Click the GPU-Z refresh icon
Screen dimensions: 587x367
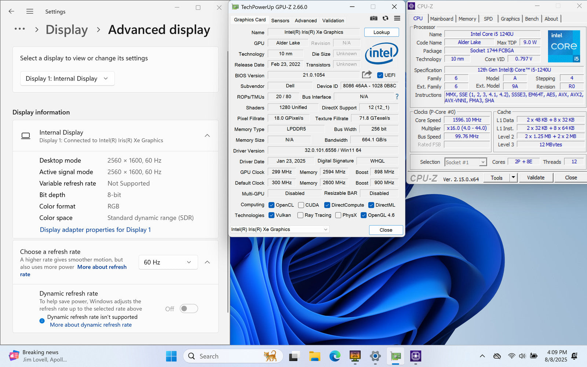385,18
